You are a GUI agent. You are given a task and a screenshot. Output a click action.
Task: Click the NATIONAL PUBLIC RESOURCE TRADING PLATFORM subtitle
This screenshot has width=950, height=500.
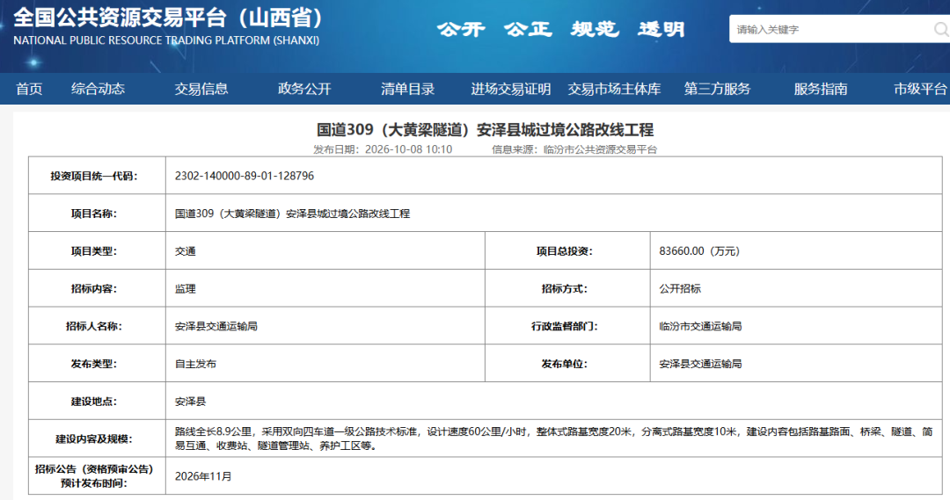(166, 40)
